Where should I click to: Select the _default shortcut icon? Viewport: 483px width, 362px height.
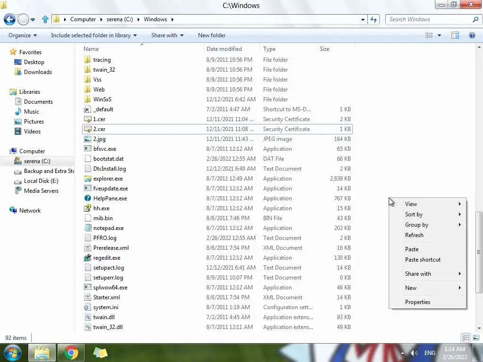pos(87,109)
